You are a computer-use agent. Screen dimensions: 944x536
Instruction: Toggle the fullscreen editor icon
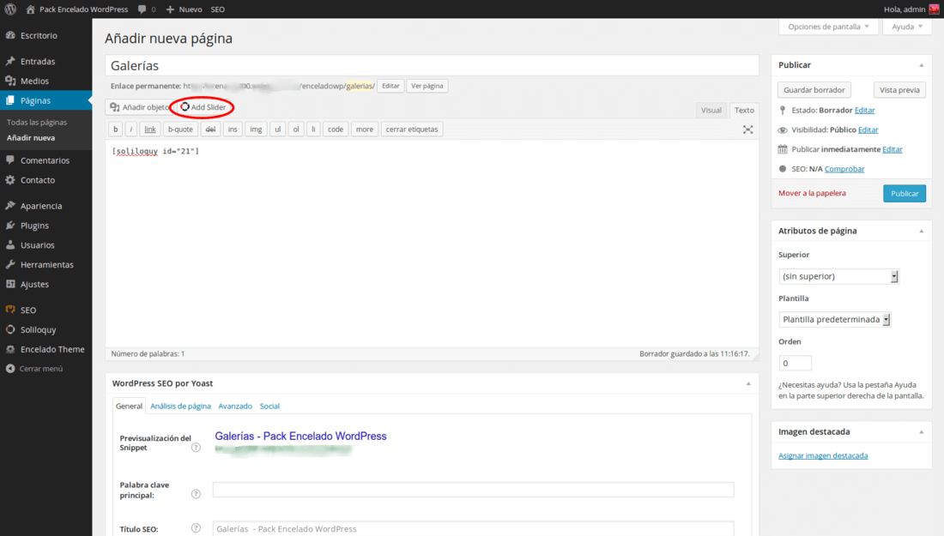[x=747, y=129]
